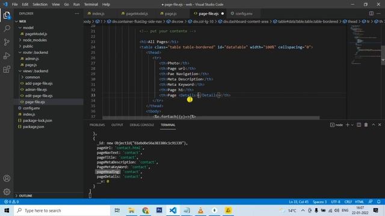Open edit-page-file.ejs in explorer

tap(38, 96)
